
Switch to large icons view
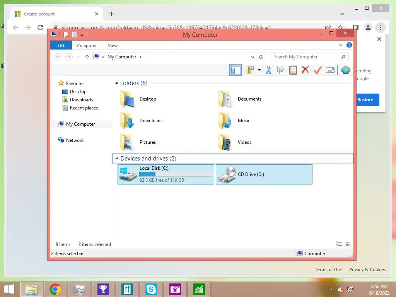coord(348,244)
